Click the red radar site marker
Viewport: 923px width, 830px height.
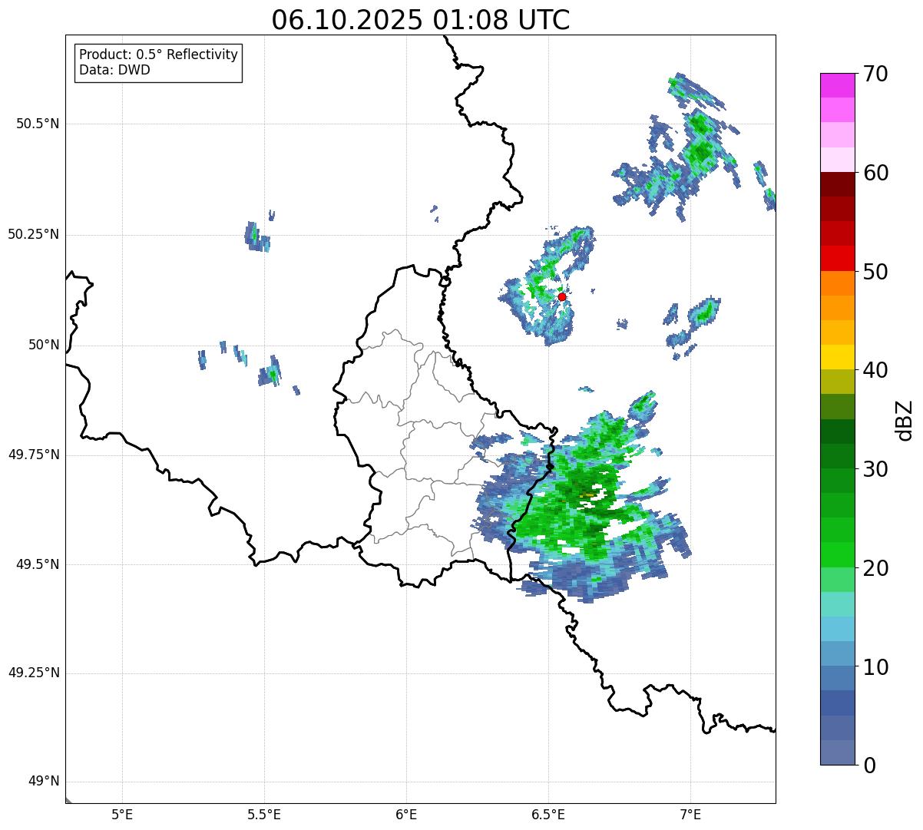point(562,296)
